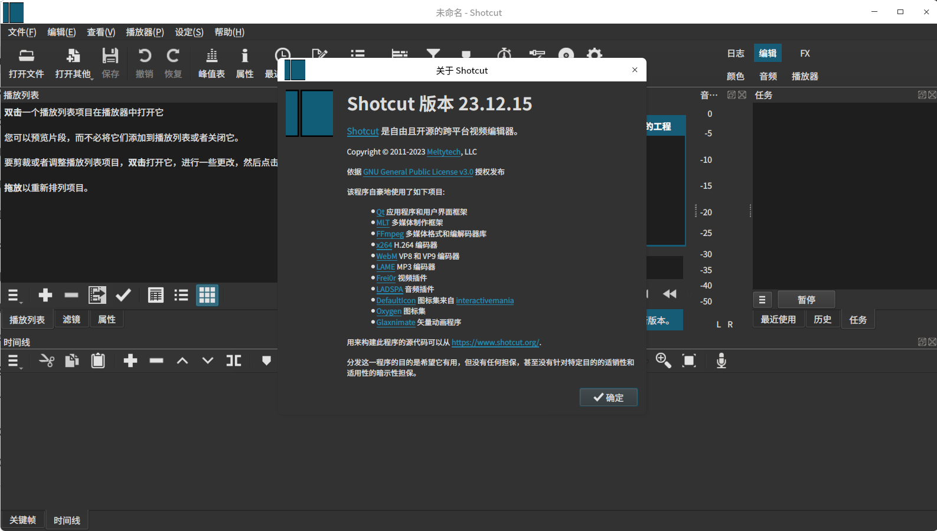The width and height of the screenshot is (937, 531).
Task: Add clip to playlist with plus icon
Action: [45, 295]
